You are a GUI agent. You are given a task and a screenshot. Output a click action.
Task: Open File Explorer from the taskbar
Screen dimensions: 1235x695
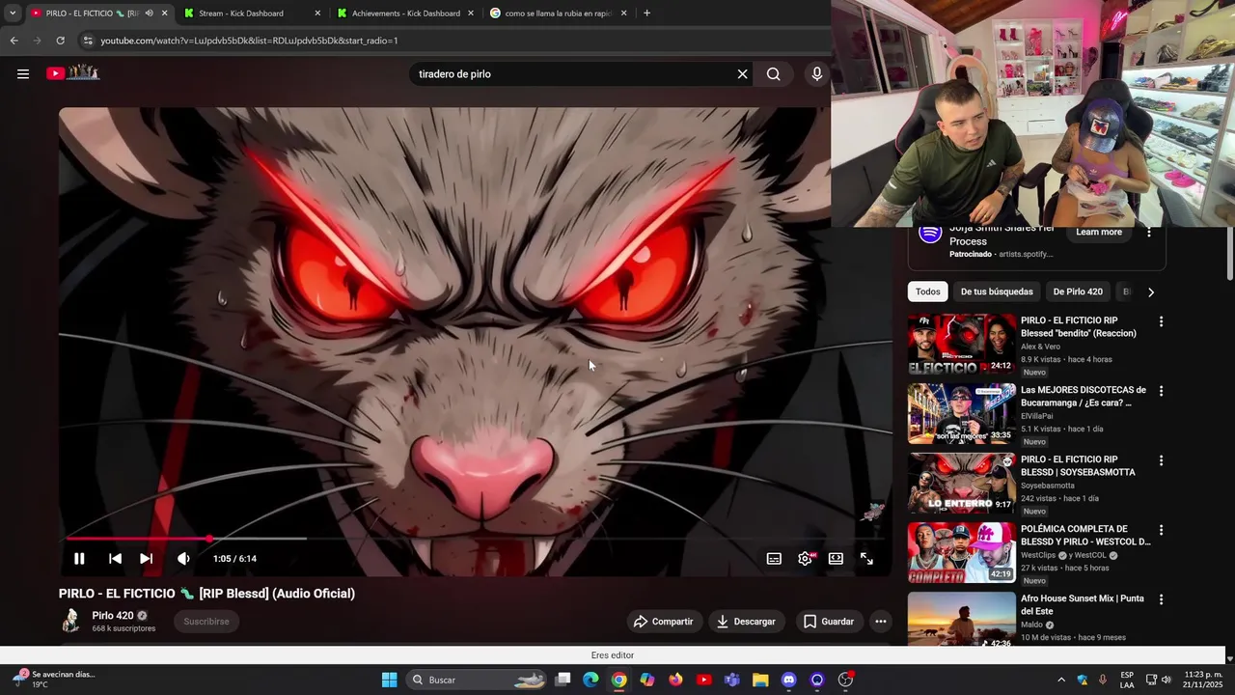click(760, 680)
